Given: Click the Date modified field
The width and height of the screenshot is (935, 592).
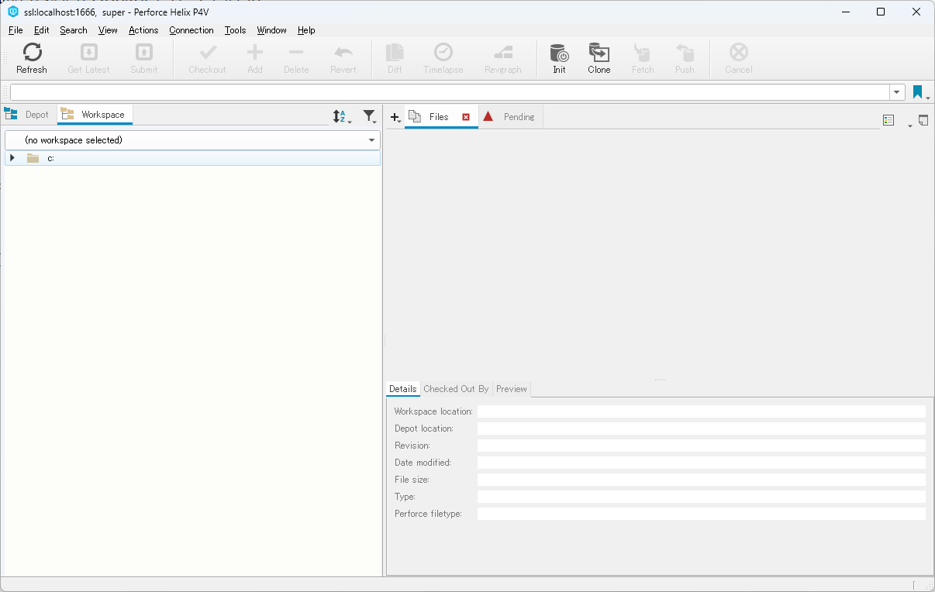Looking at the screenshot, I should click(x=702, y=463).
